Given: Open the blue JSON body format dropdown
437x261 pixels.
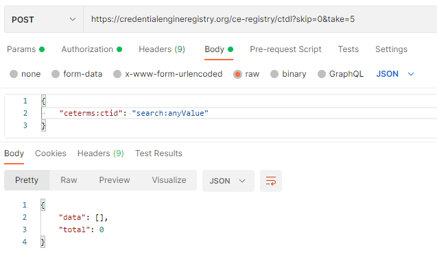Looking at the screenshot, I should [x=395, y=74].
